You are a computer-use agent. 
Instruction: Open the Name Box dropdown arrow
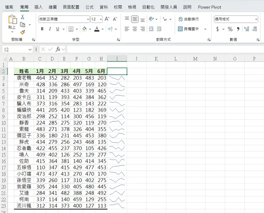(30, 50)
